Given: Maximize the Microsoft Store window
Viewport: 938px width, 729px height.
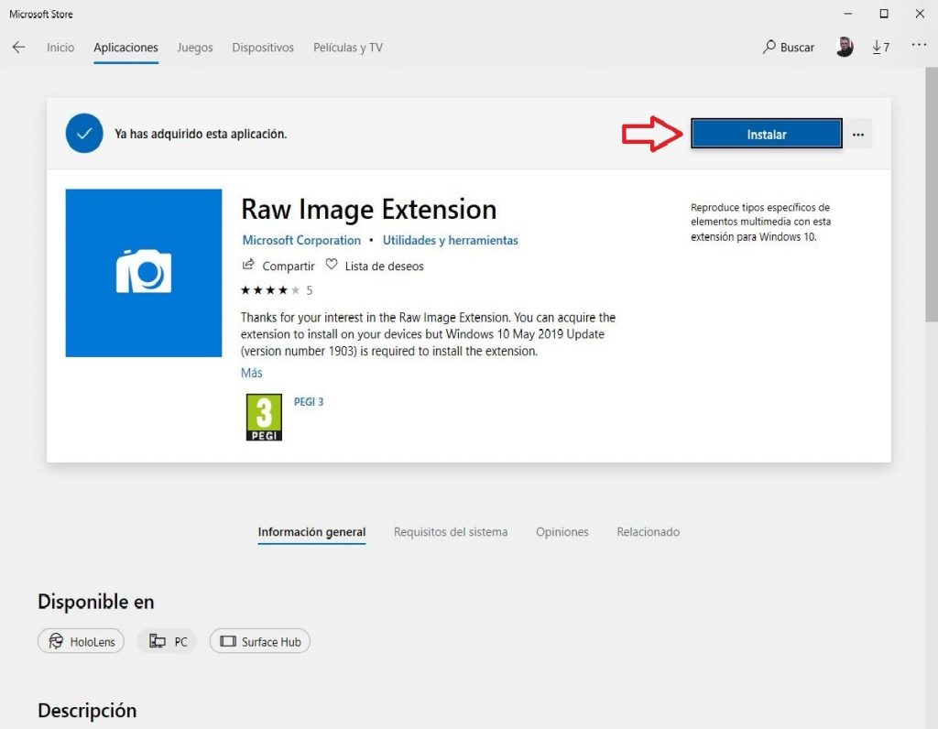Looking at the screenshot, I should (884, 13).
